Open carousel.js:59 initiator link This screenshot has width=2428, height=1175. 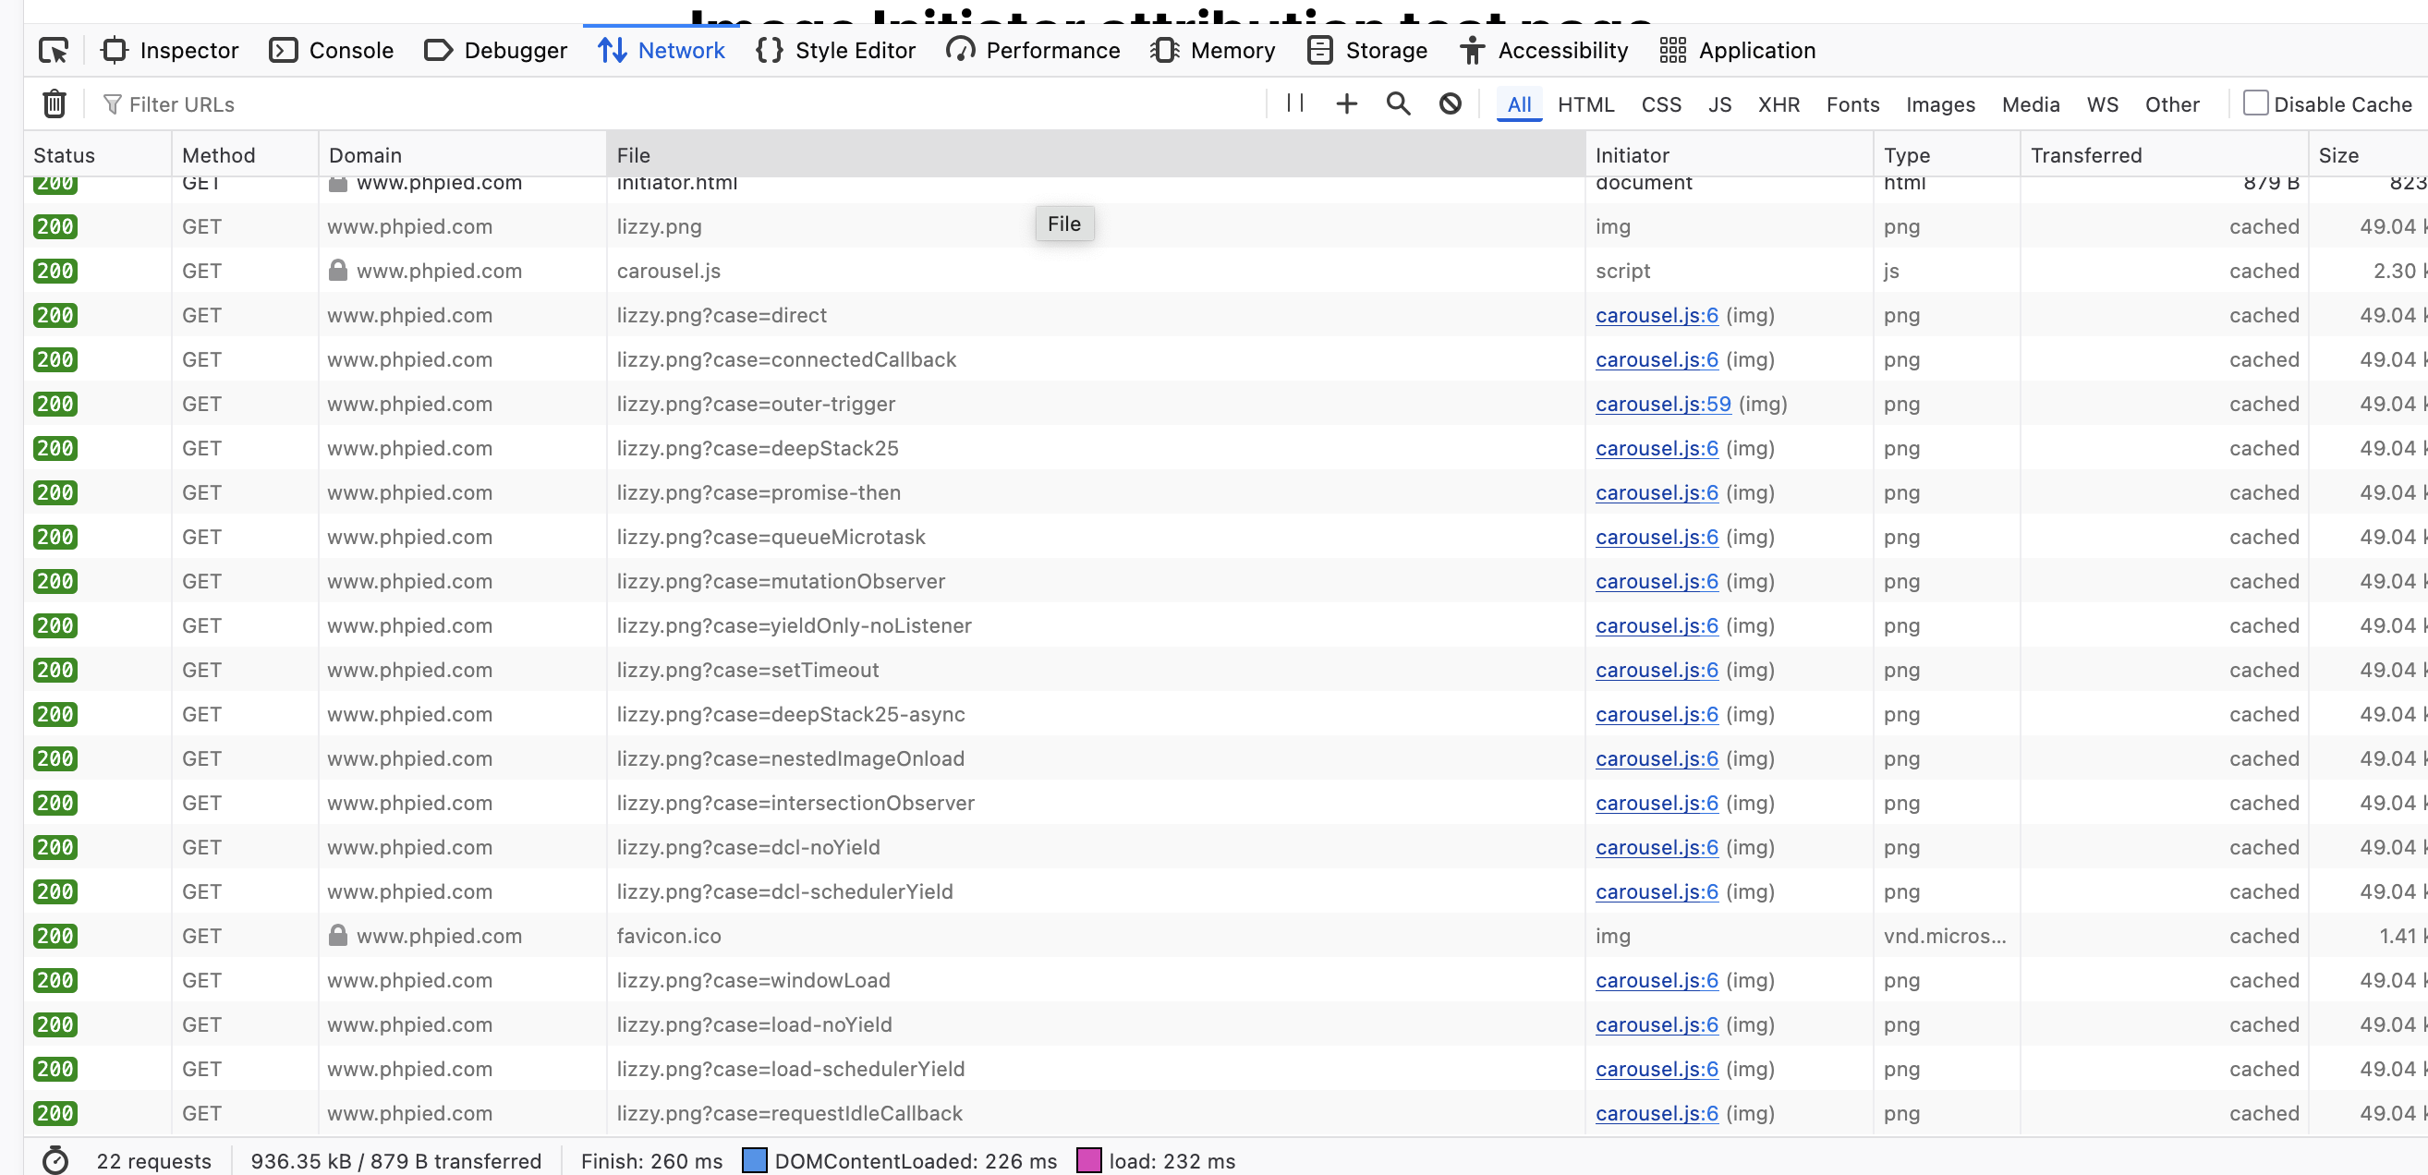1664,404
